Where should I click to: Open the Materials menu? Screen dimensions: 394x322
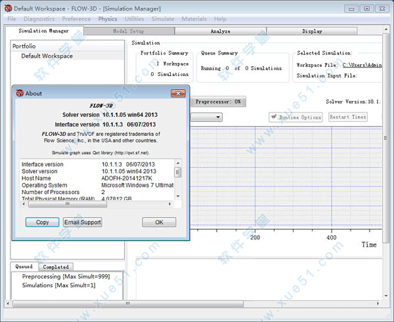coord(194,19)
